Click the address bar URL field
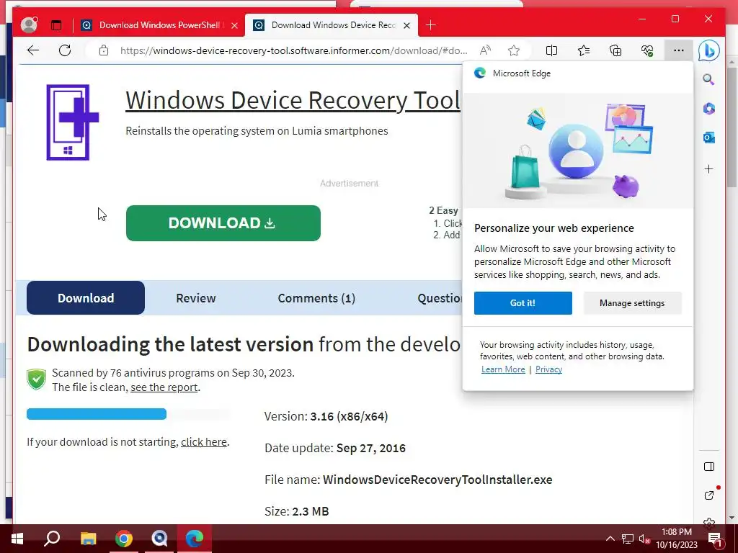Screen dimensions: 738x553 click(294, 50)
